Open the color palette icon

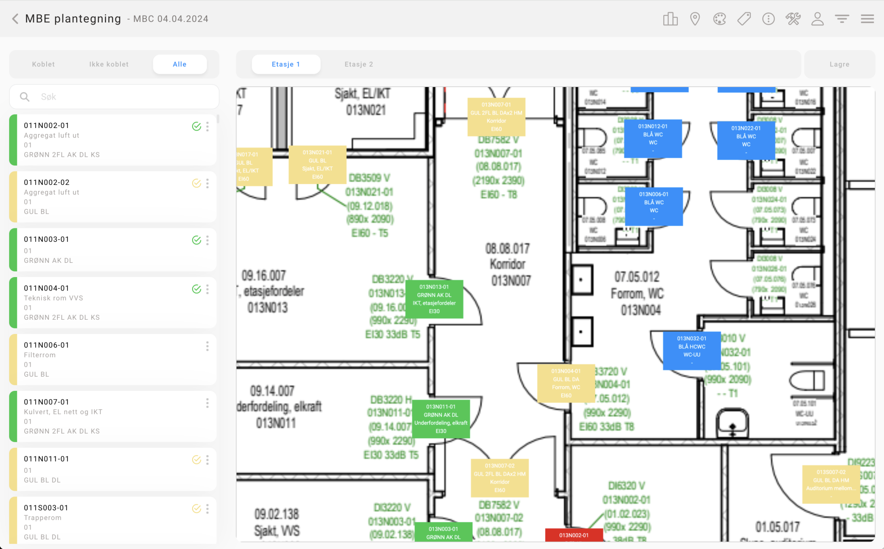(720, 19)
